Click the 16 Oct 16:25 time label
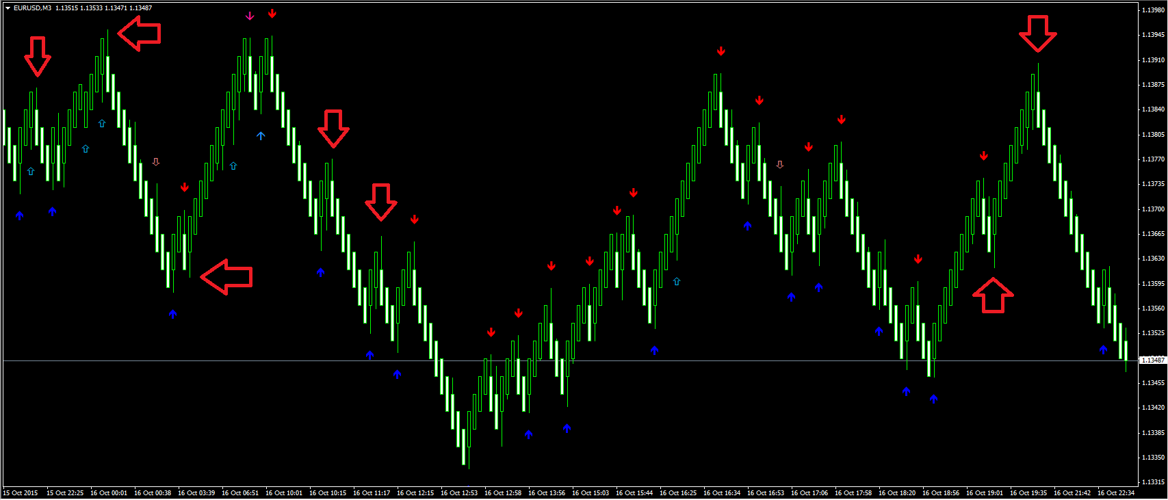This screenshot has height=500, width=1168. (678, 493)
